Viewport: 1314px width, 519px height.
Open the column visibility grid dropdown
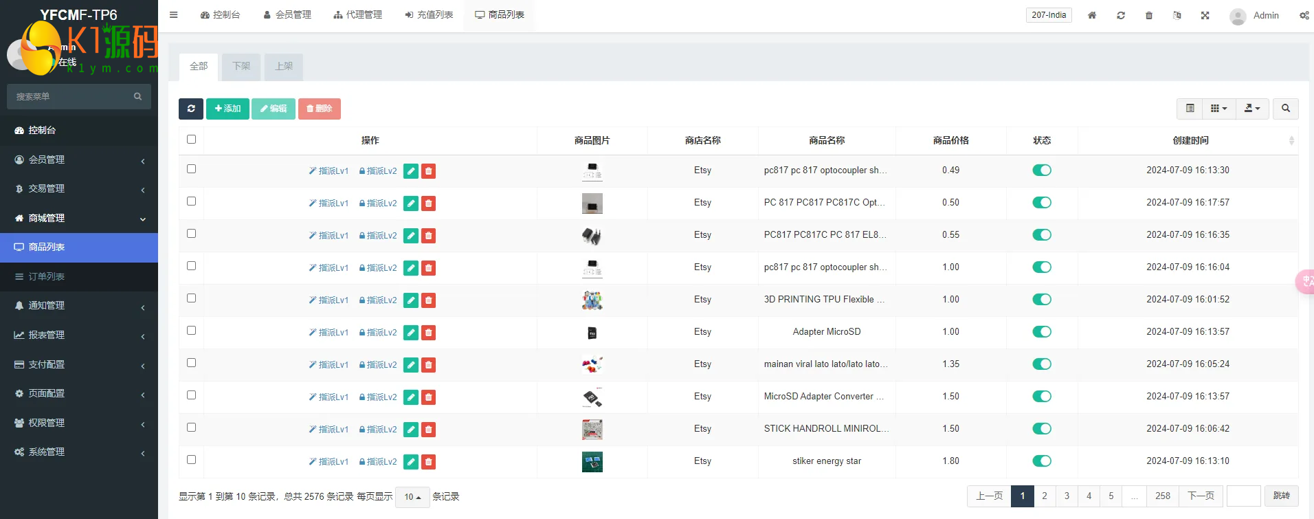[1218, 109]
